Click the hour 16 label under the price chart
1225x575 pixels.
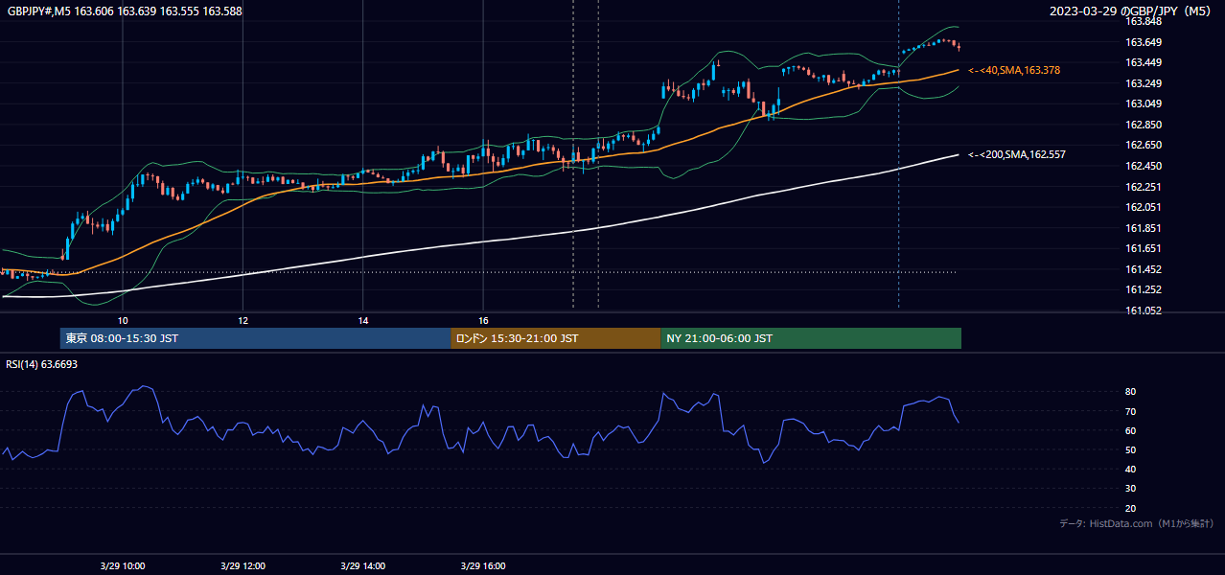click(x=483, y=320)
